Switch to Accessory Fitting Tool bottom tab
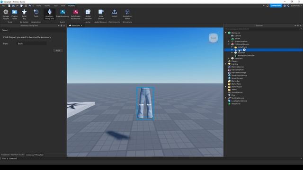The image size is (303, 170). pyautogui.click(x=35, y=155)
